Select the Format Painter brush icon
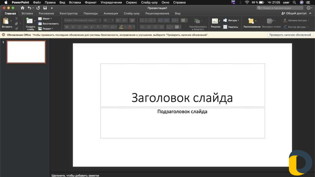The width and height of the screenshot is (315, 177). point(16,29)
